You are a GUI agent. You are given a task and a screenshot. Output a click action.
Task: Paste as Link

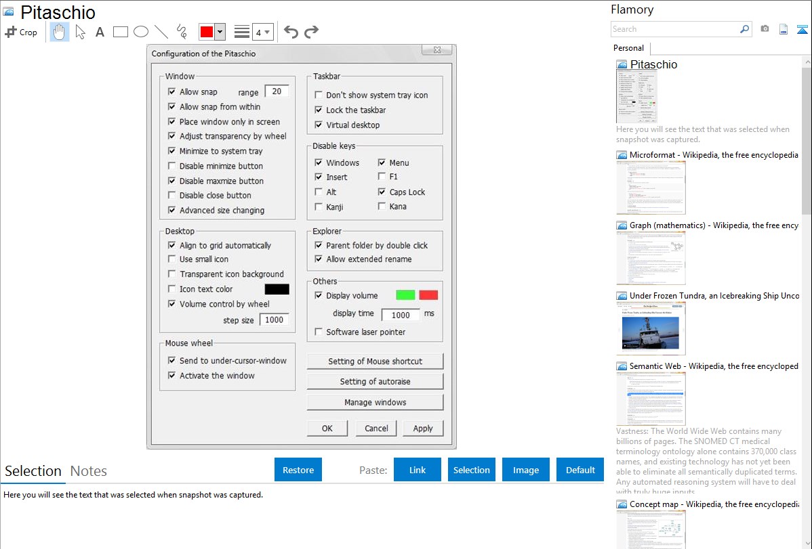[x=418, y=470]
